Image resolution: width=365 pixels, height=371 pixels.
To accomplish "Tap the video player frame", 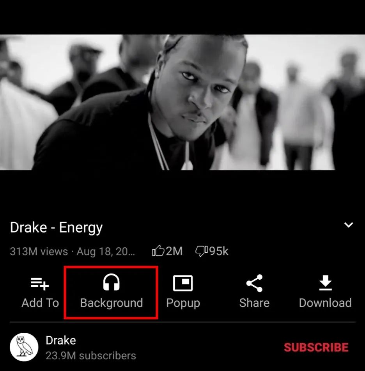I will (x=182, y=102).
